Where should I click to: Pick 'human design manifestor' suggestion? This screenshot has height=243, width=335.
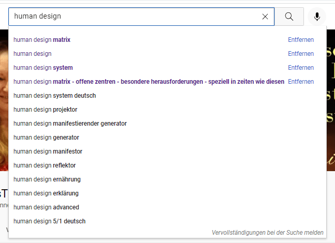pyautogui.click(x=48, y=151)
